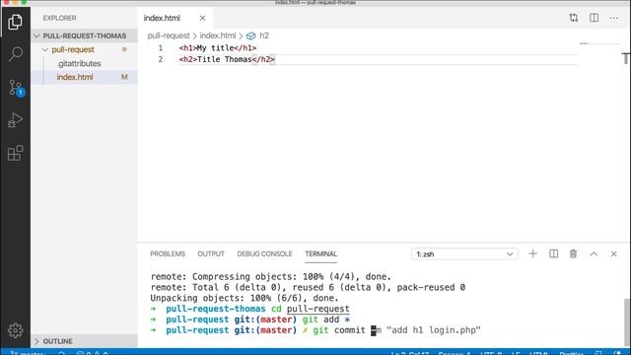Image resolution: width=631 pixels, height=355 pixels.
Task: Maximize terminal panel with up chevron
Action: tap(594, 254)
